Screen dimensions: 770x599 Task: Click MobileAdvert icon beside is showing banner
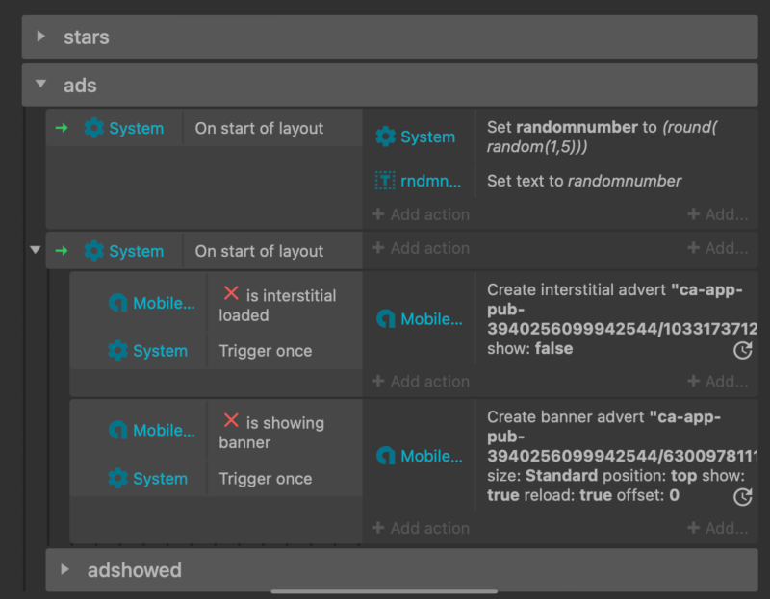[117, 430]
